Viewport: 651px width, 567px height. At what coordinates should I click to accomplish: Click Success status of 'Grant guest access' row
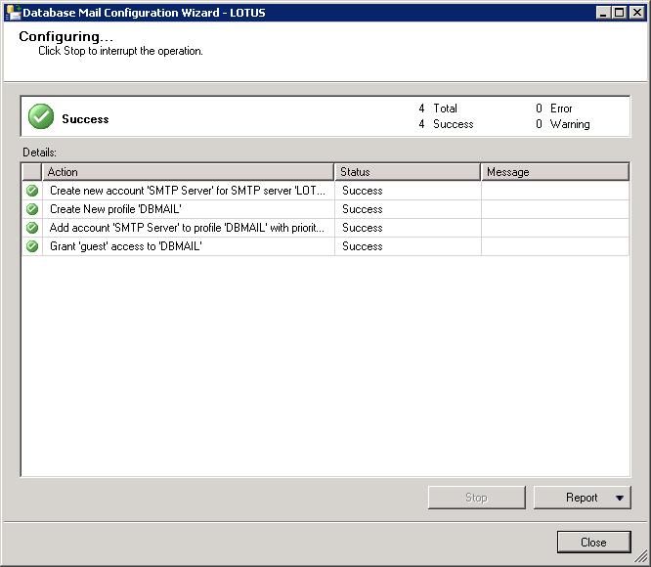(362, 246)
